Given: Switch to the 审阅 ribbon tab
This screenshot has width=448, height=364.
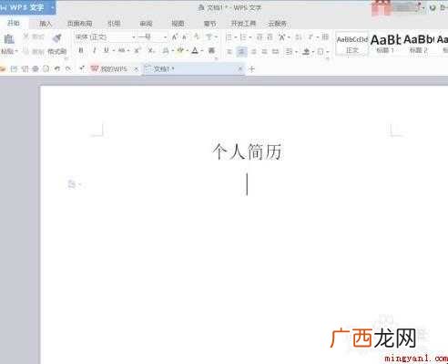Looking at the screenshot, I should [x=146, y=24].
